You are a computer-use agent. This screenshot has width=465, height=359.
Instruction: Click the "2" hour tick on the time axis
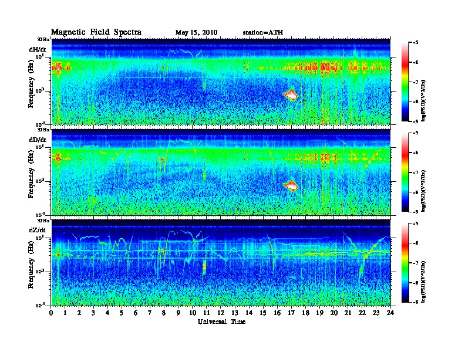pos(79,313)
